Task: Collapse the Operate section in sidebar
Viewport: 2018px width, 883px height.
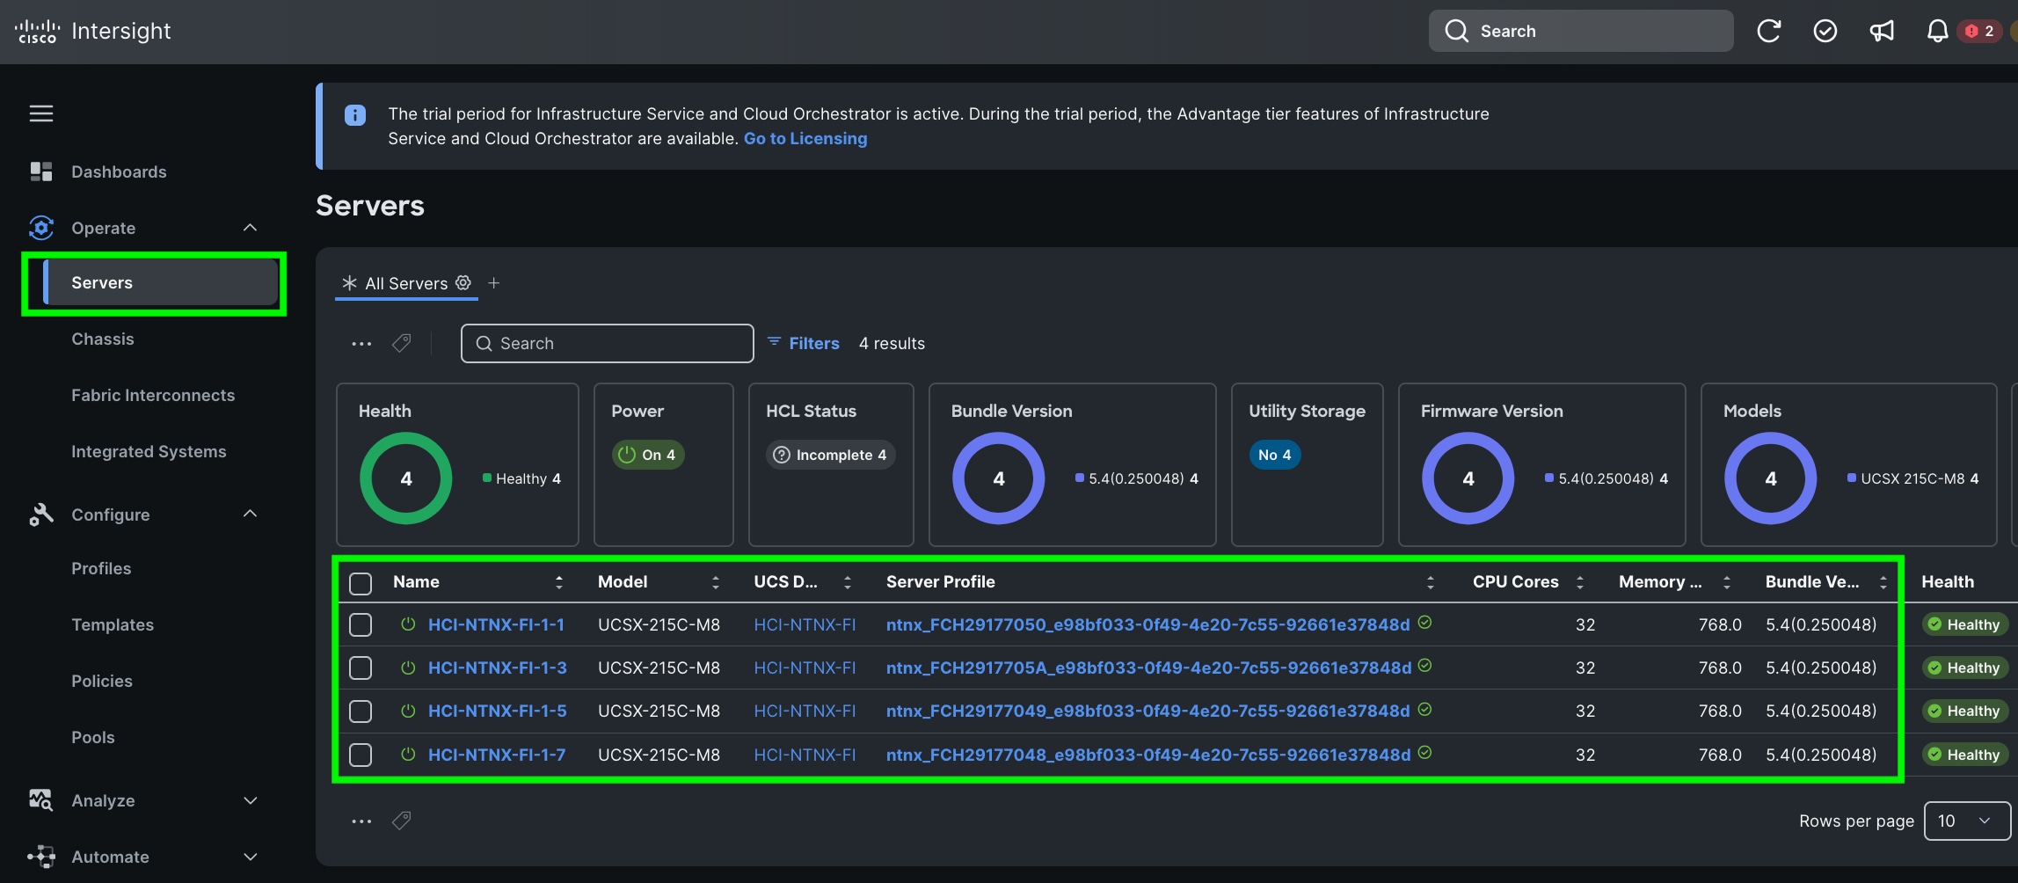Action: [x=250, y=228]
